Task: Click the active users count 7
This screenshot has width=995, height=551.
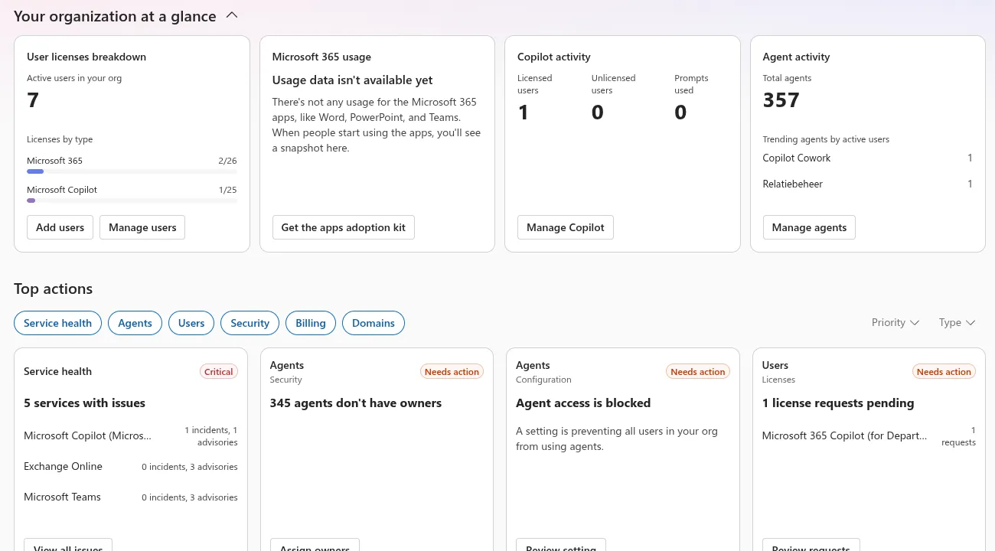Action: click(x=33, y=100)
